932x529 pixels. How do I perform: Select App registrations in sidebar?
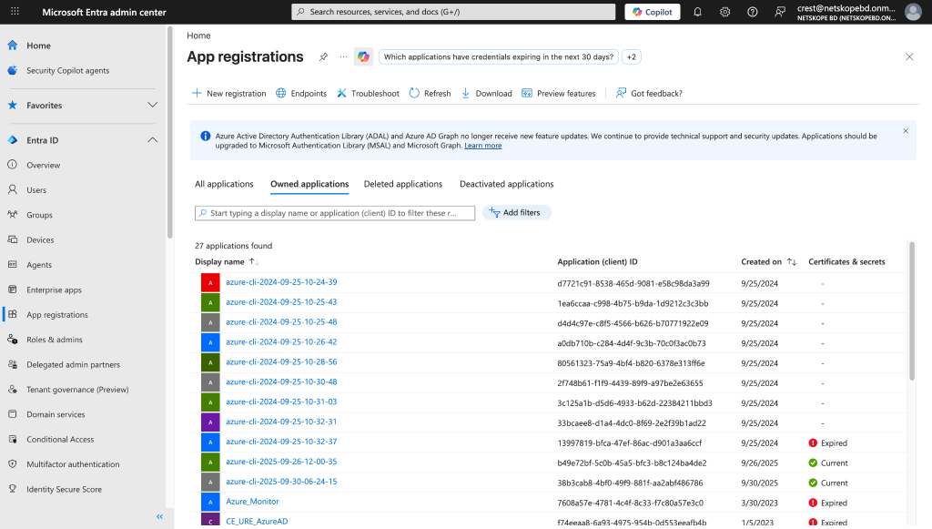[57, 315]
